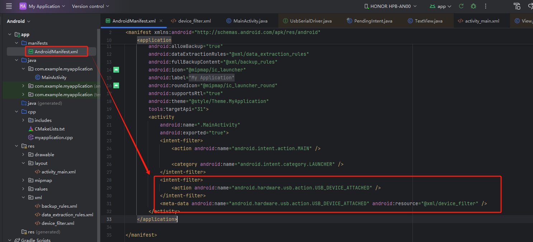The height and width of the screenshot is (242, 533).
Task: Rerun the app with the green arrow icon
Action: click(461, 6)
